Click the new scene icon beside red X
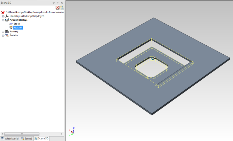The width and height of the screenshot is (233, 141). pos(62,8)
